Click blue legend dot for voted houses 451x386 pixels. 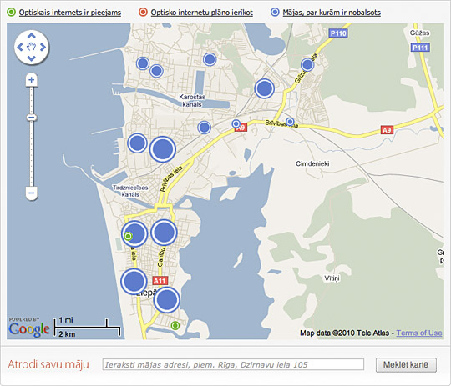pos(275,12)
